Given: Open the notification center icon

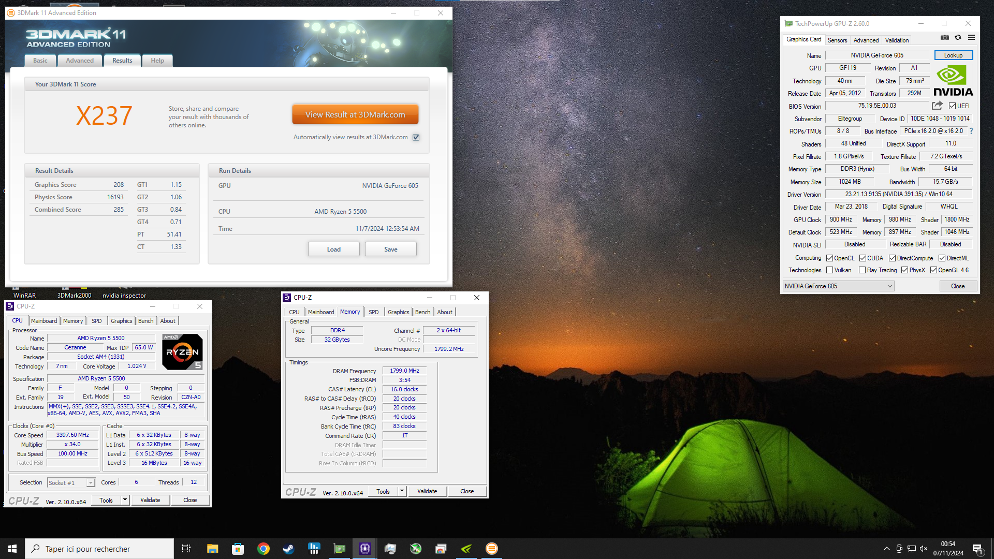Looking at the screenshot, I should point(978,549).
